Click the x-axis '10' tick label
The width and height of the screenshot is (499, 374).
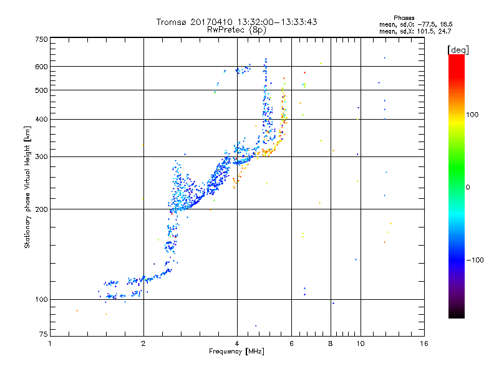click(361, 343)
